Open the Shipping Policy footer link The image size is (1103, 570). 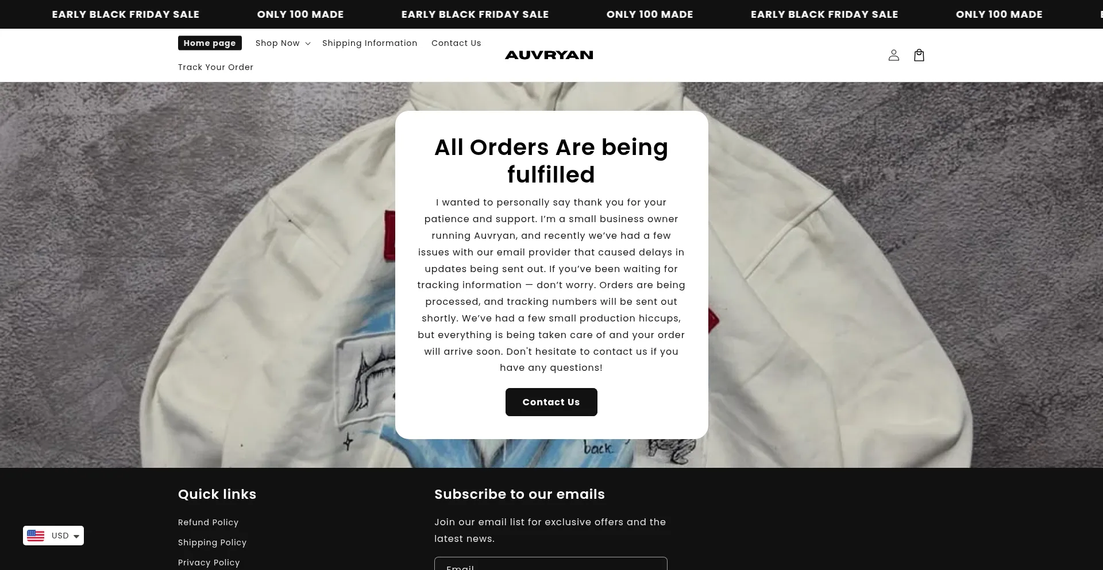click(212, 542)
